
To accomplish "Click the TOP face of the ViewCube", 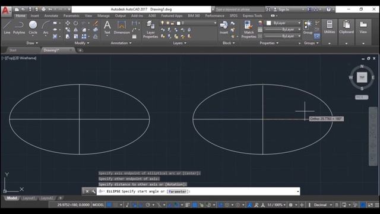I will pos(362,77).
